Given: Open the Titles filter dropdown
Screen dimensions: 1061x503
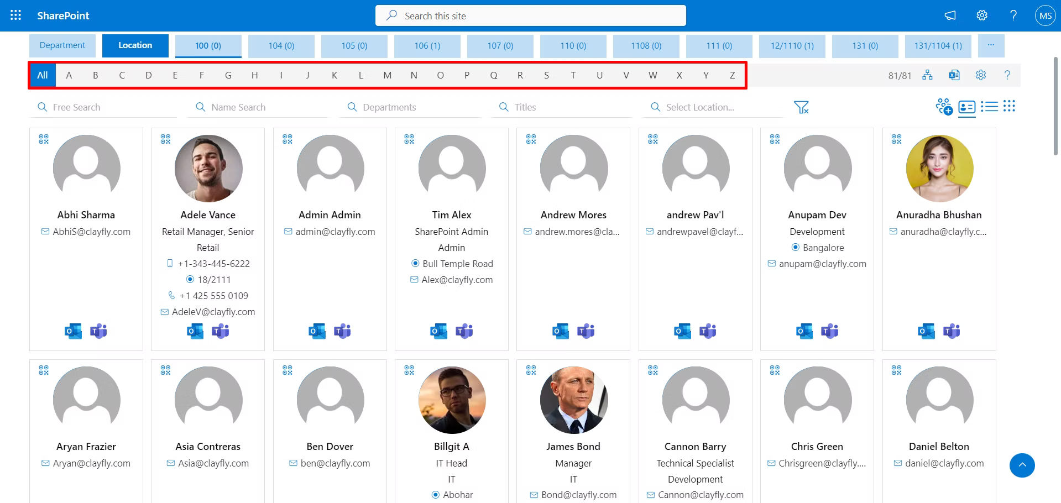Looking at the screenshot, I should [561, 107].
